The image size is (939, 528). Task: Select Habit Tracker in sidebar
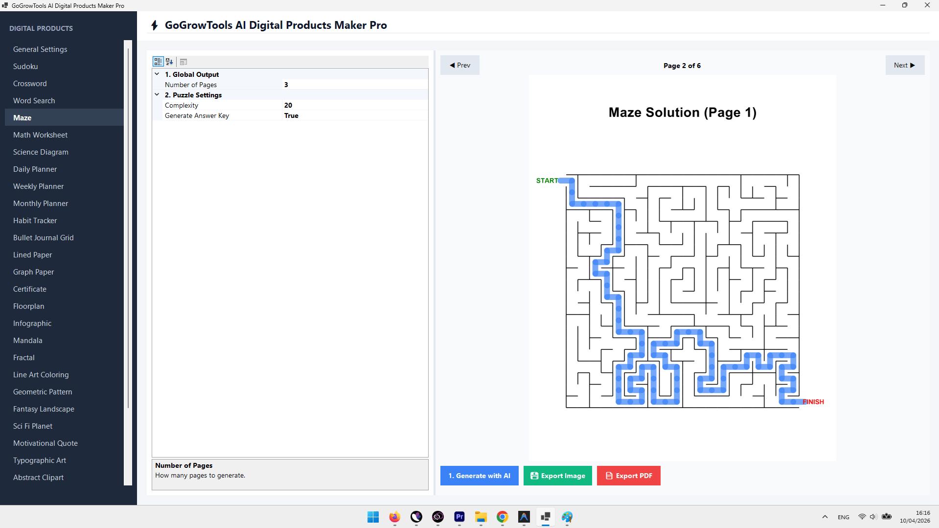(64, 220)
